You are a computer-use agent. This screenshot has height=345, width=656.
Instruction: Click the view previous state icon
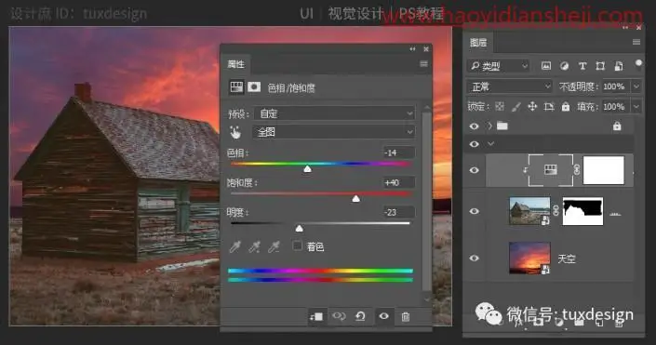pos(339,316)
